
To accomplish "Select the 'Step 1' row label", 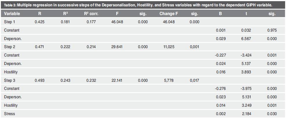I will pyautogui.click(x=10, y=22).
